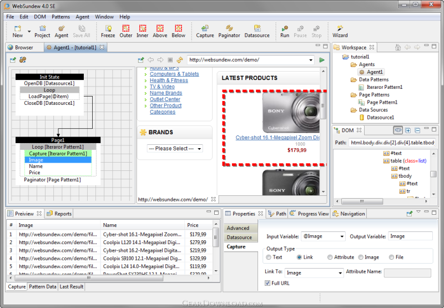Click browser back arrow icon
The image size is (444, 308).
click(x=150, y=60)
